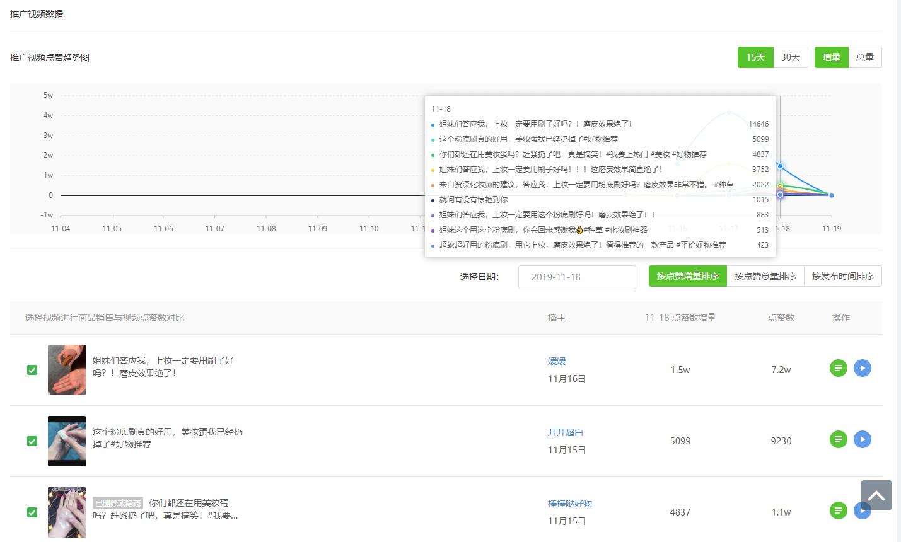Screen dimensions: 901x542
Task: Click the tooltip row showing 14646
Action: coord(600,124)
